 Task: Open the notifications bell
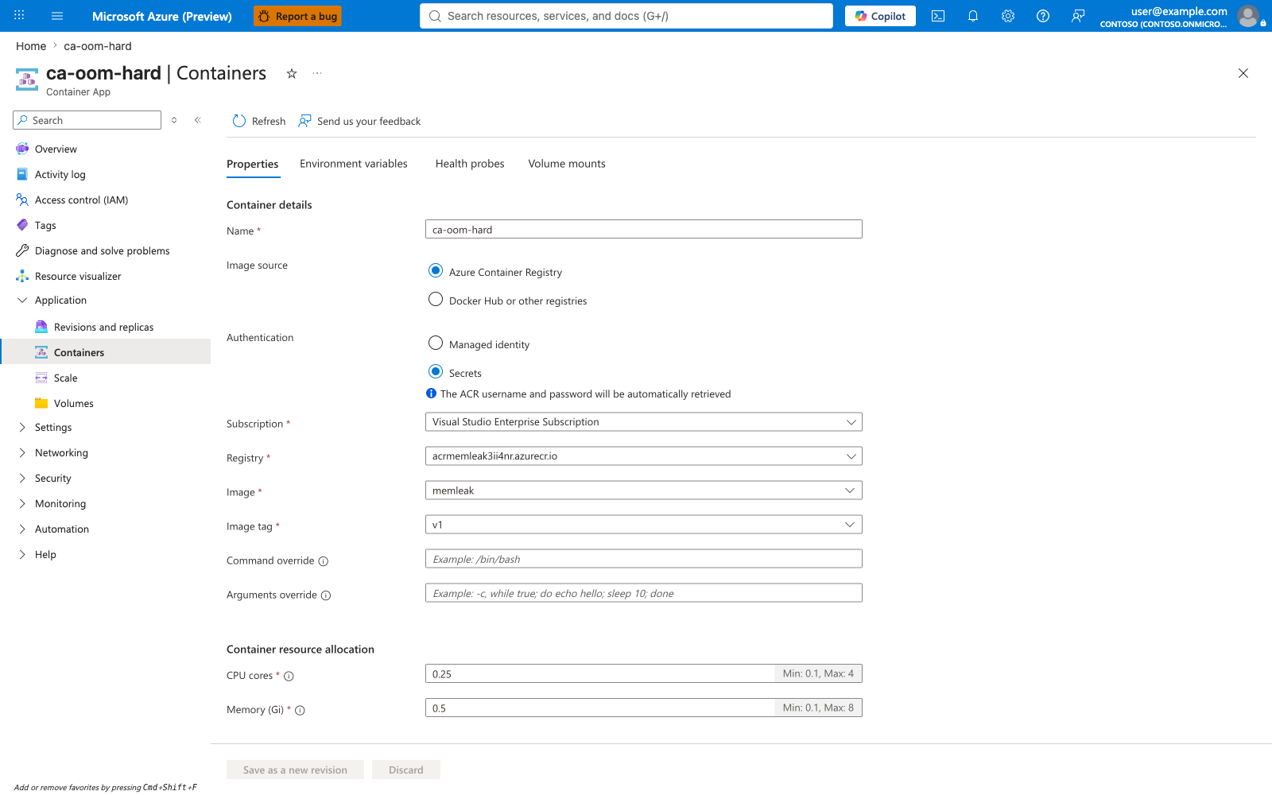pyautogui.click(x=973, y=16)
